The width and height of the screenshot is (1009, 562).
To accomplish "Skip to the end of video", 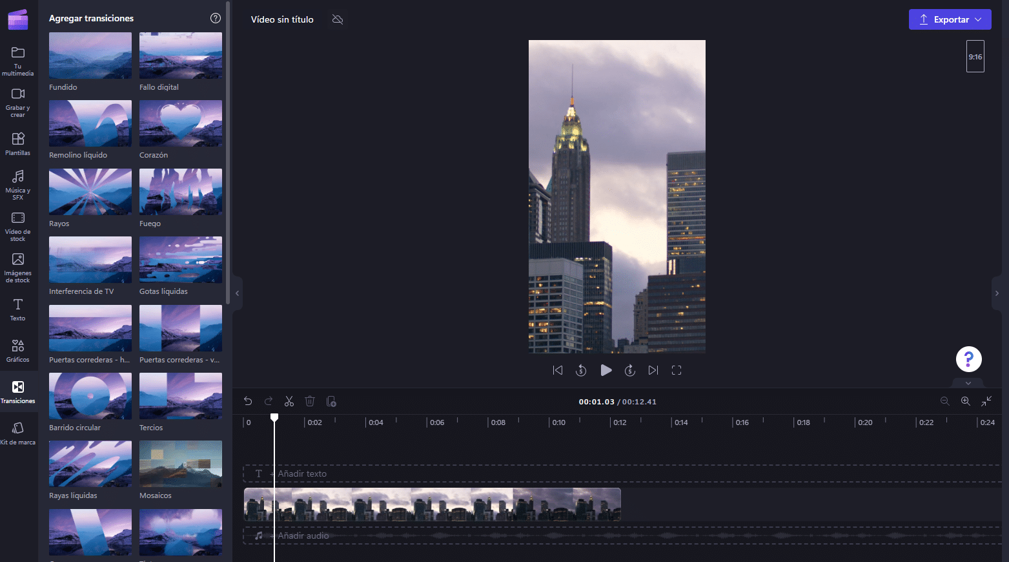I will coord(653,370).
